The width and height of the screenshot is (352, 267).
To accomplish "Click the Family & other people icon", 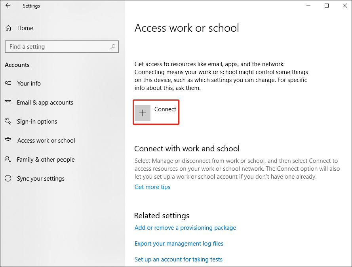I will [x=8, y=160].
